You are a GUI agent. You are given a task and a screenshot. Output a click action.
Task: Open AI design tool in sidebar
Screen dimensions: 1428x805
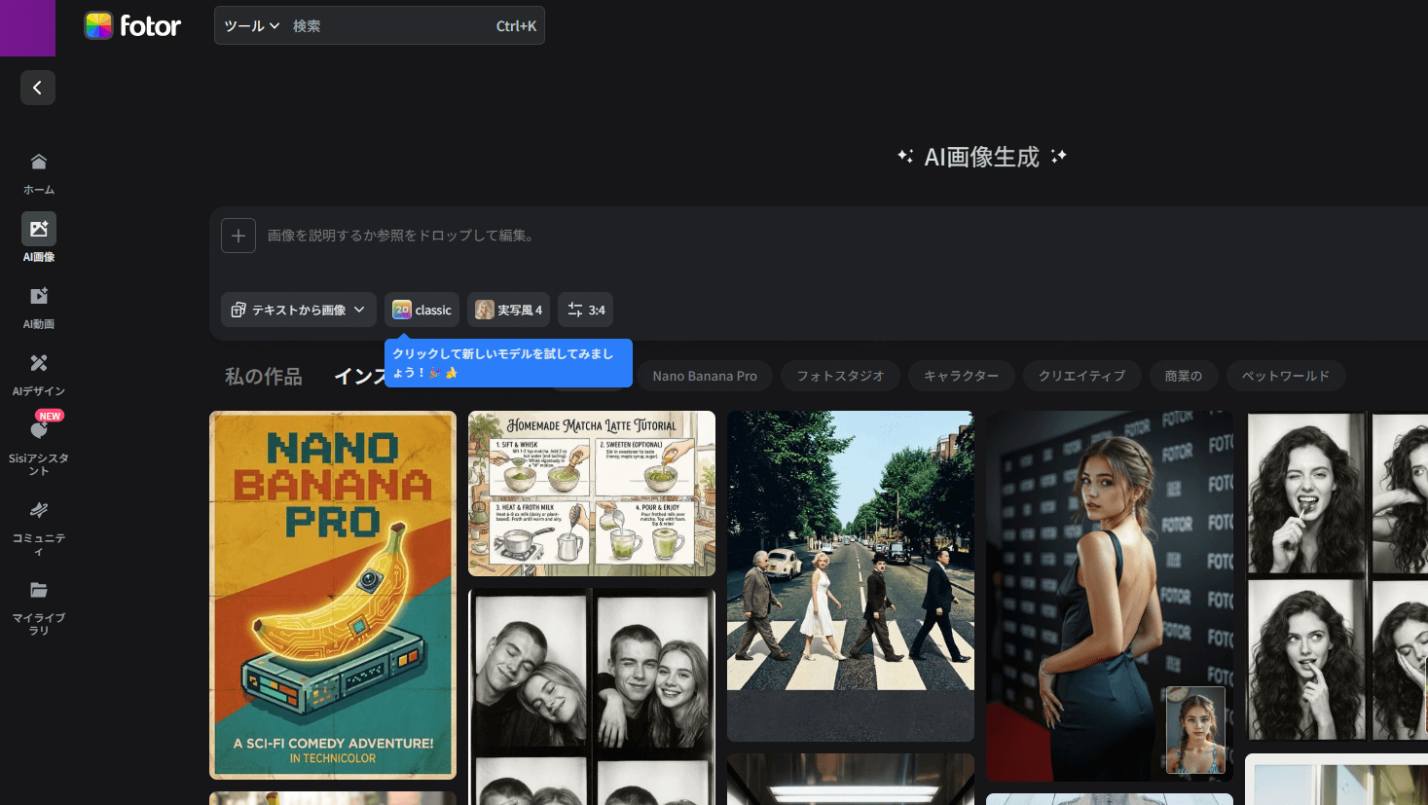point(39,374)
